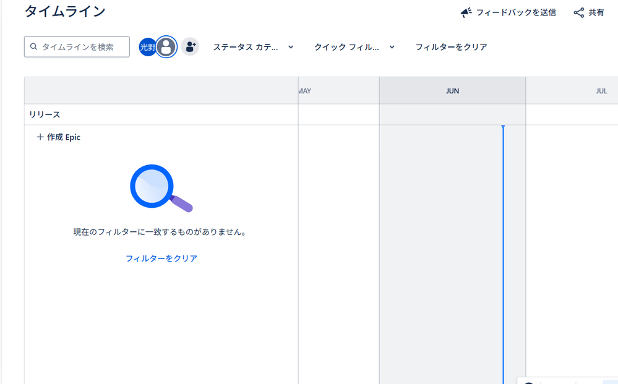This screenshot has height=384, width=618.
Task: Open the 共有 share icon
Action: pos(578,12)
